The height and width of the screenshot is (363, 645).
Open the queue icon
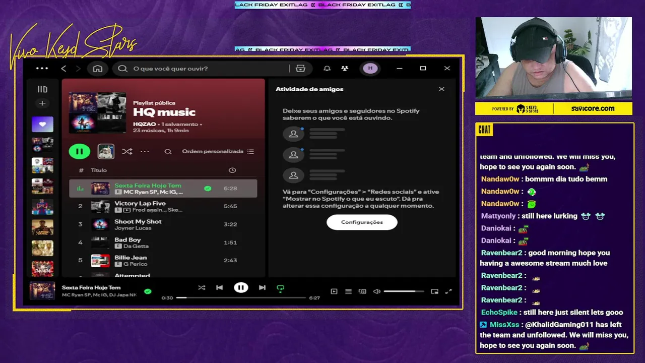click(348, 291)
